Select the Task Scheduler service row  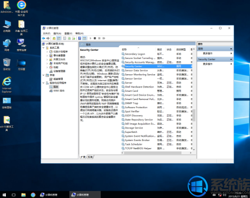(157, 144)
